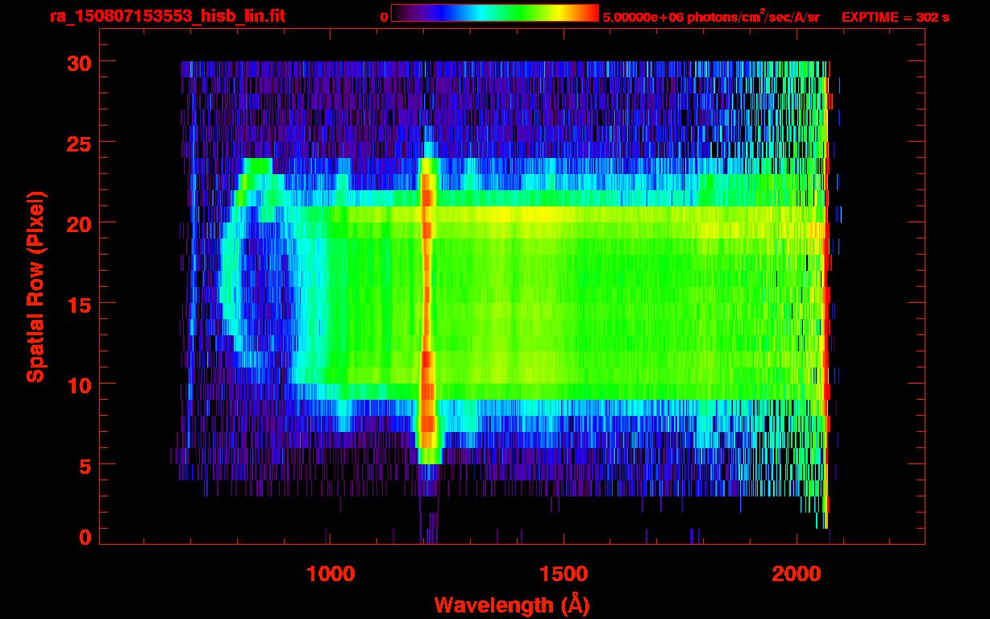This screenshot has width=990, height=619.
Task: Click the 5.00000e+06 photons color bar maximum label
Action: click(711, 18)
